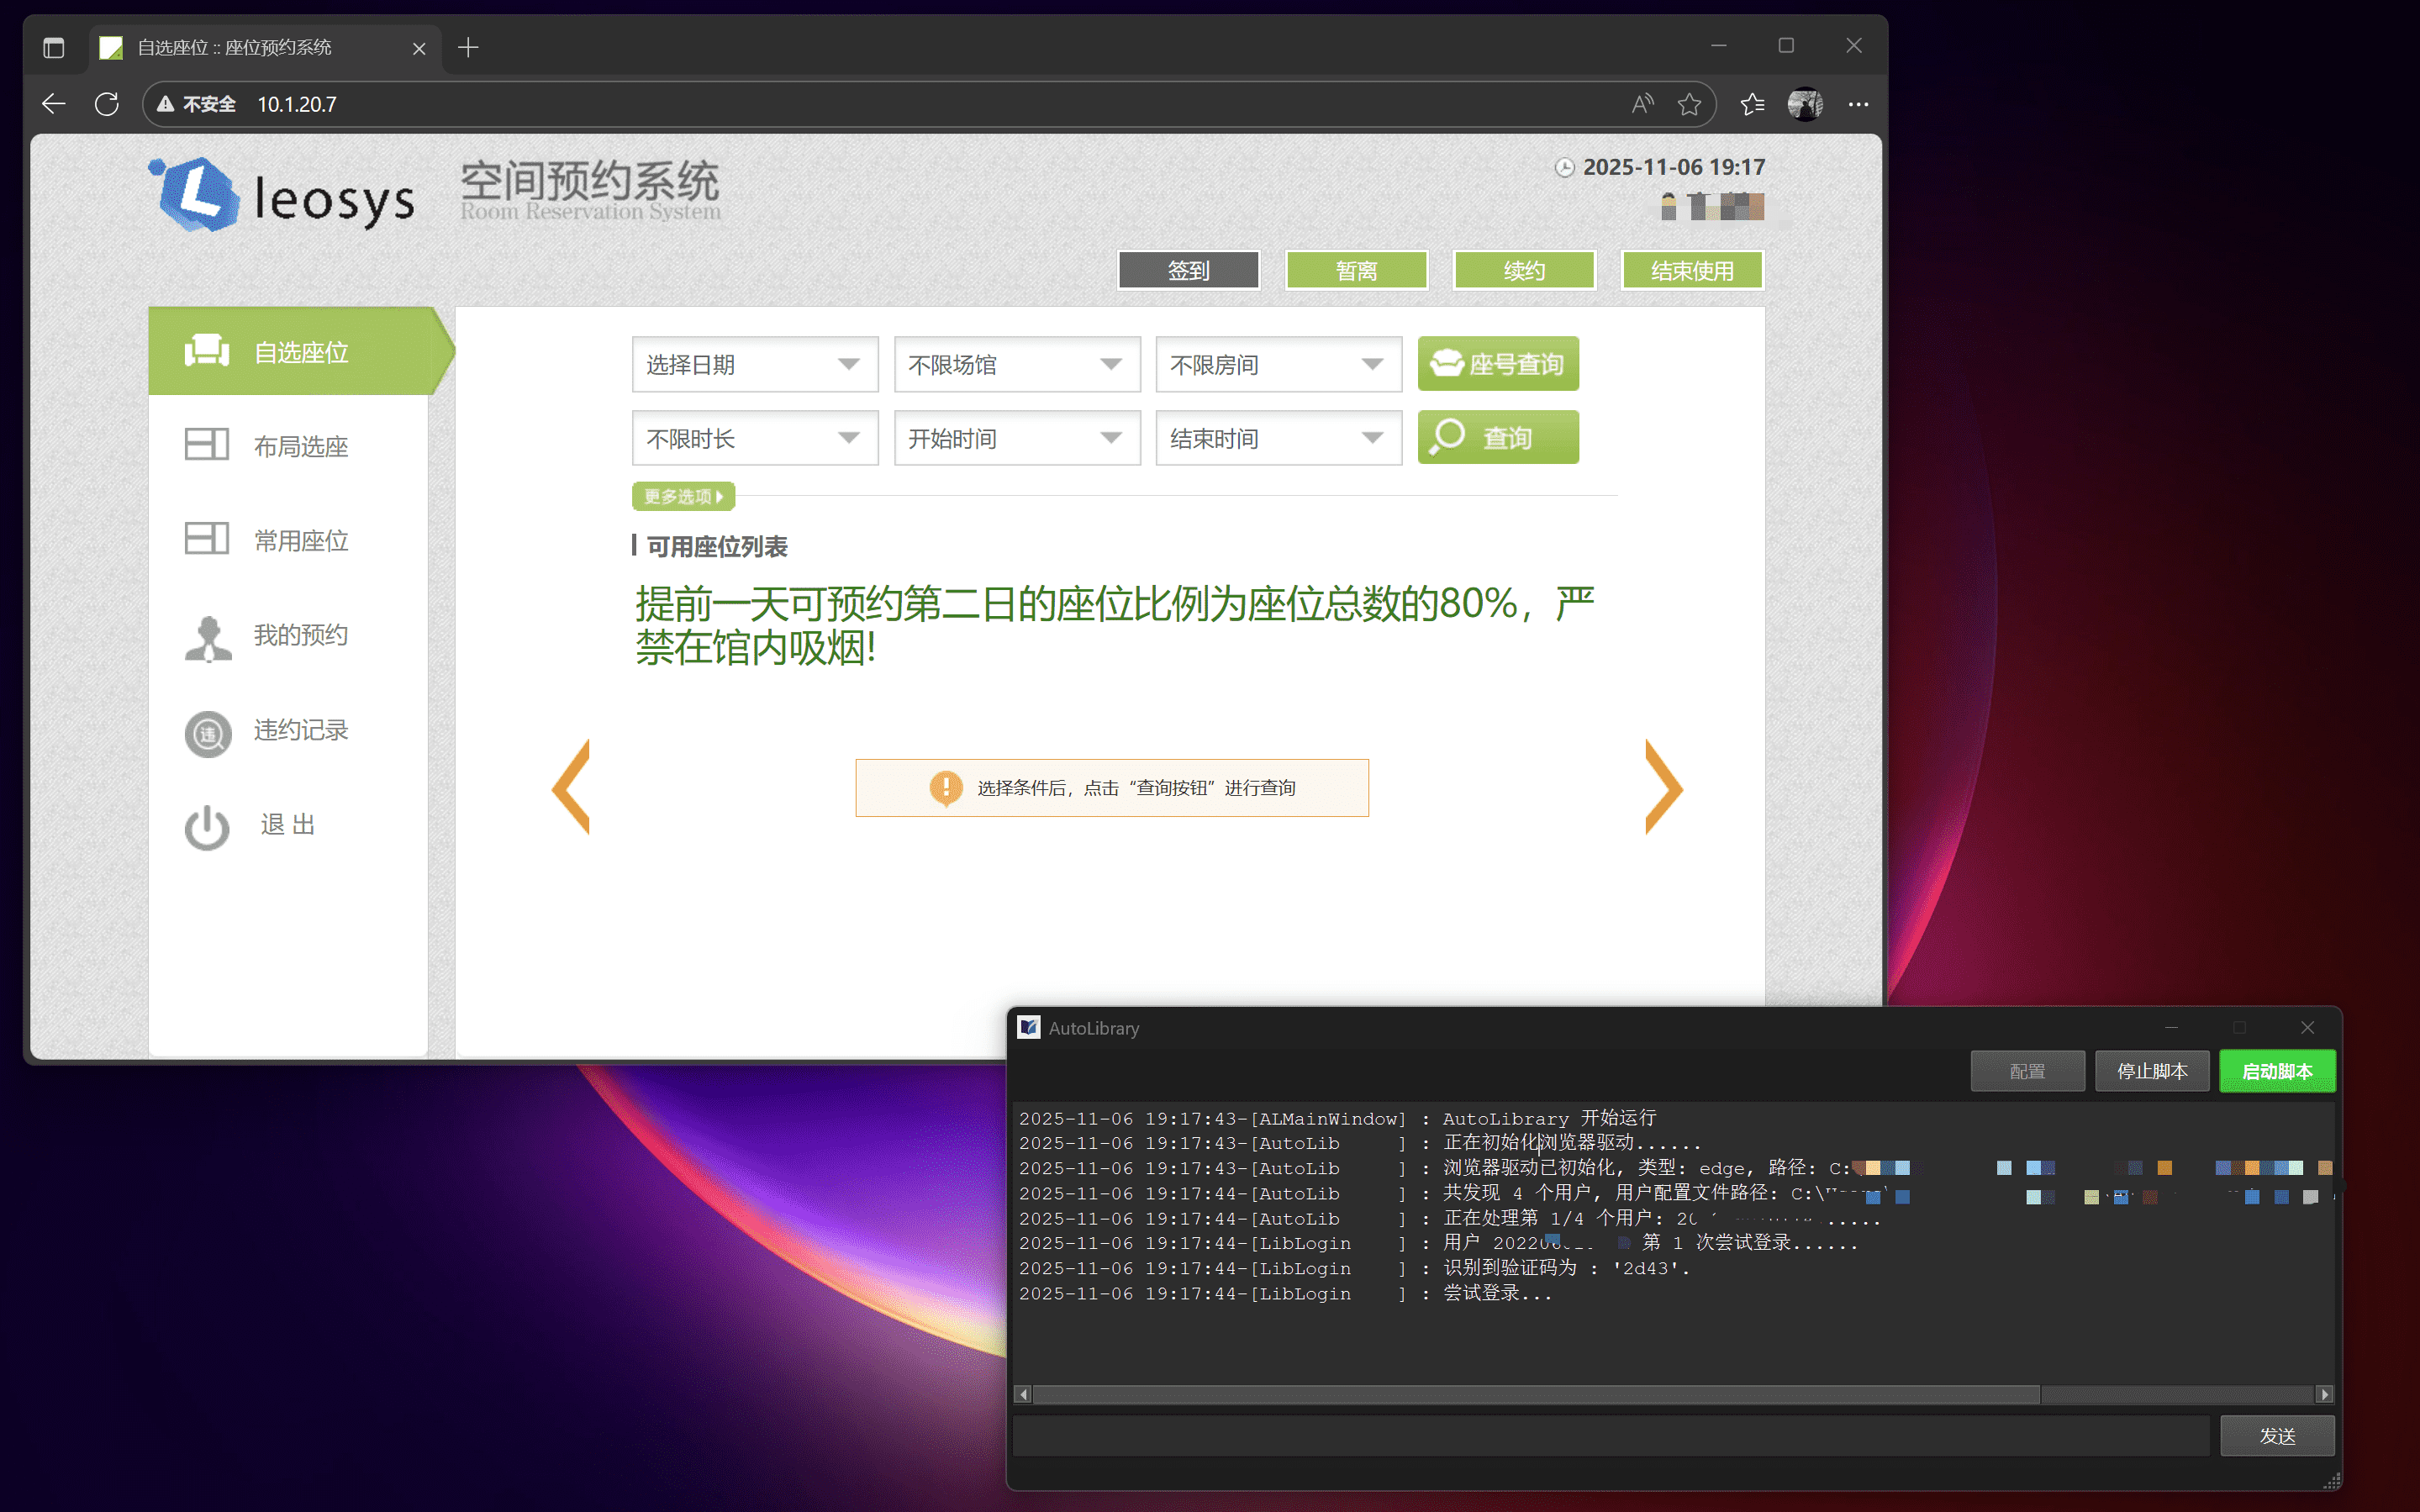Click the 签到 check-in button

click(1188, 269)
